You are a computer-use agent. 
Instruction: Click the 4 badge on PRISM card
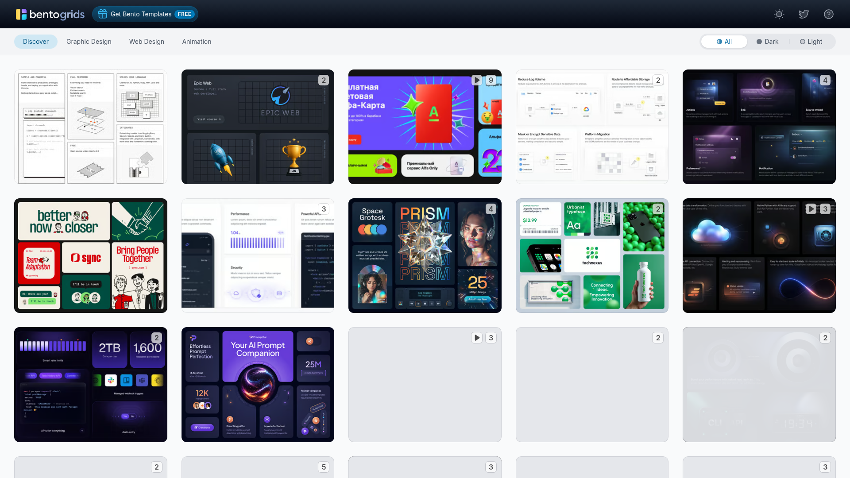(x=491, y=209)
